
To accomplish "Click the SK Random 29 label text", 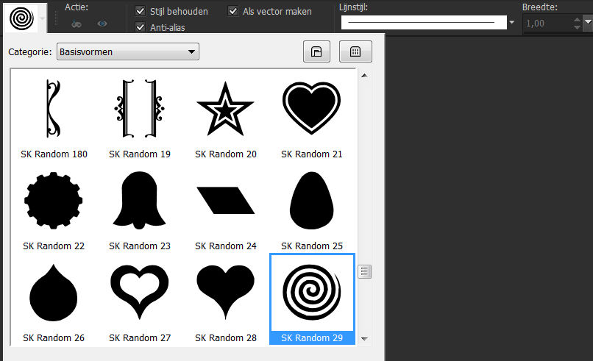I will coord(312,338).
